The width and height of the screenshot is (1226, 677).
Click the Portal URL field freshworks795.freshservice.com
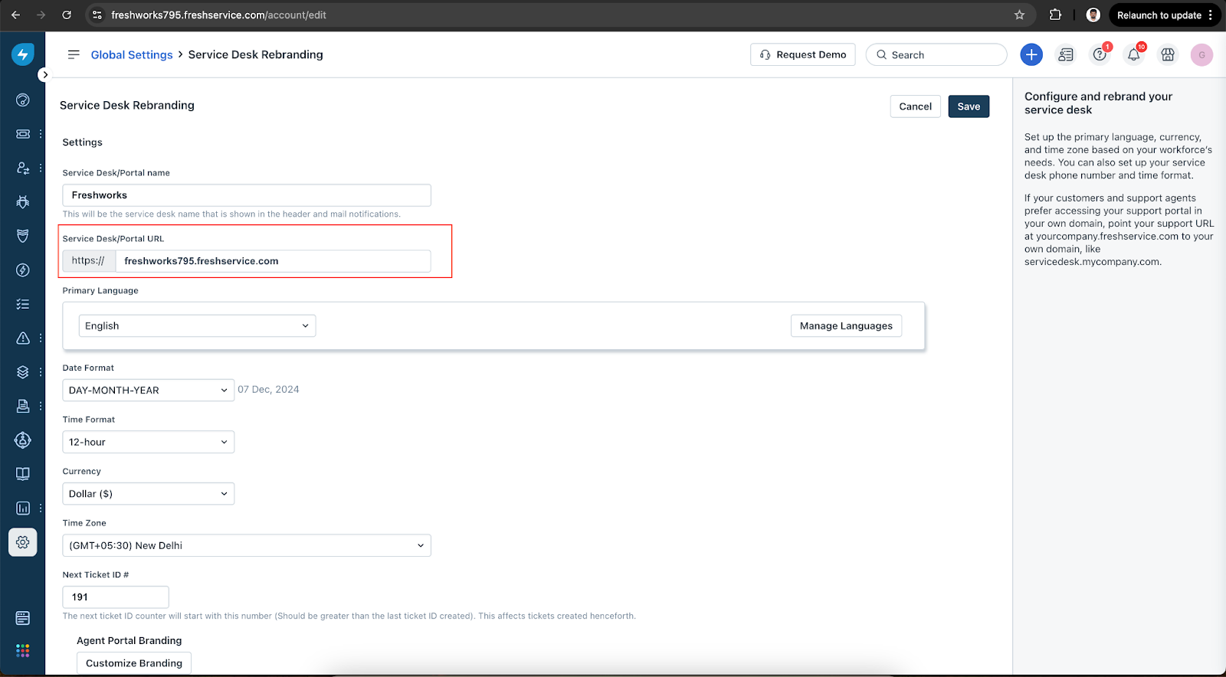pos(273,261)
